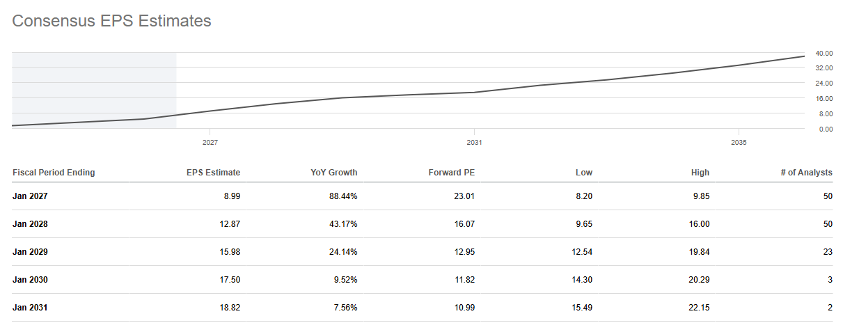Click the Fiscal Period Ending column header
843x323 pixels.
(54, 173)
